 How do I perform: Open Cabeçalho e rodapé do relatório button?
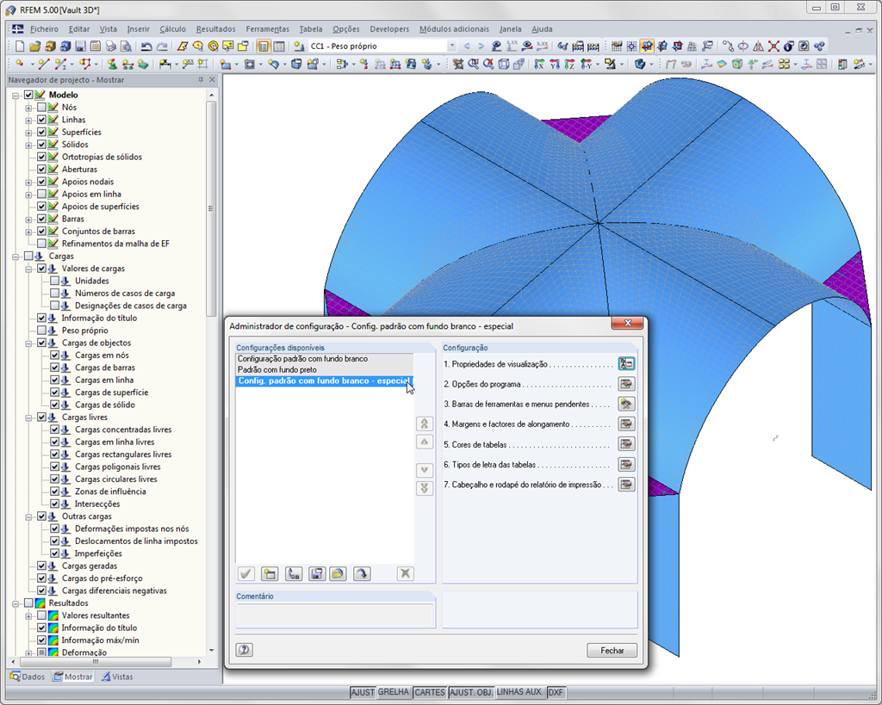pyautogui.click(x=626, y=484)
